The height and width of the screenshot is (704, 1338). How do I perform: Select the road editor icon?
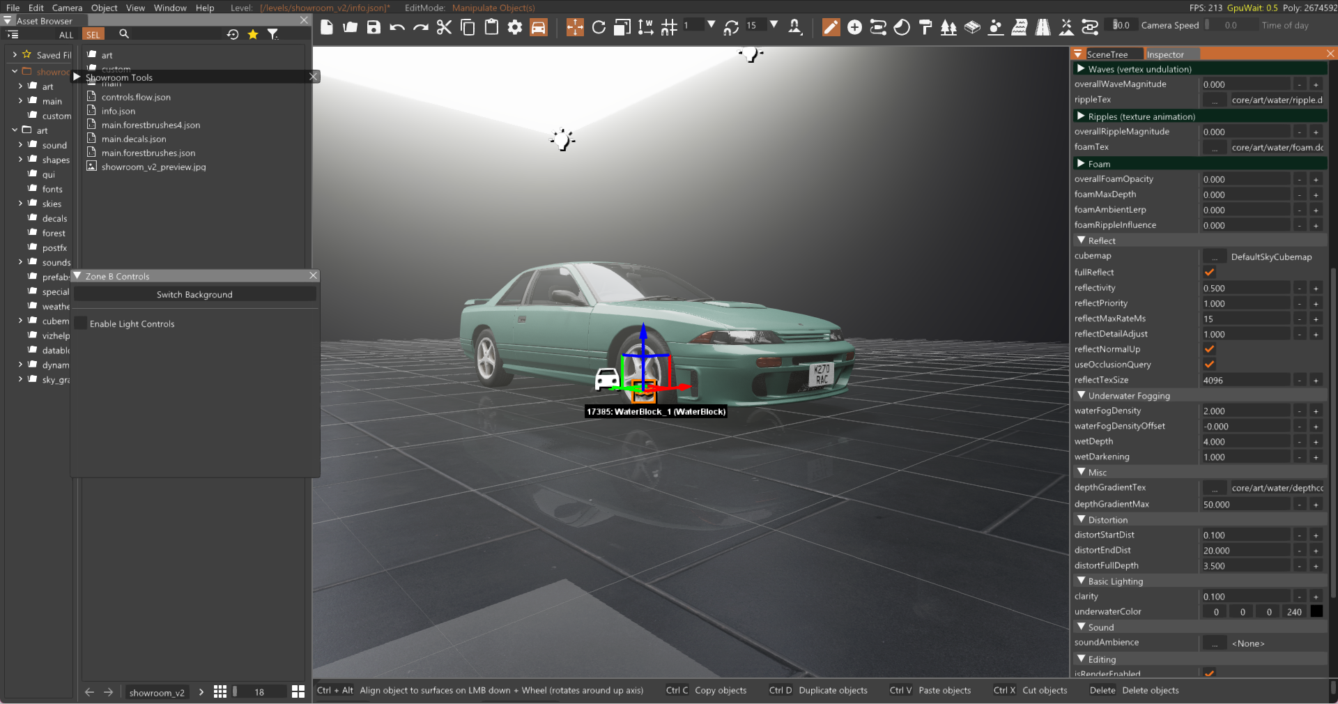(1043, 27)
